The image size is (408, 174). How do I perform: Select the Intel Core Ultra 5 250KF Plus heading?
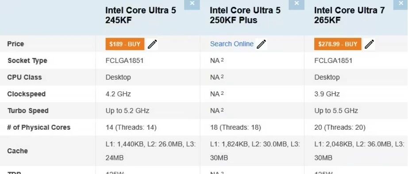pos(245,15)
